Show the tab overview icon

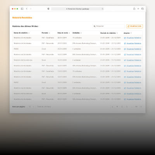143,9
